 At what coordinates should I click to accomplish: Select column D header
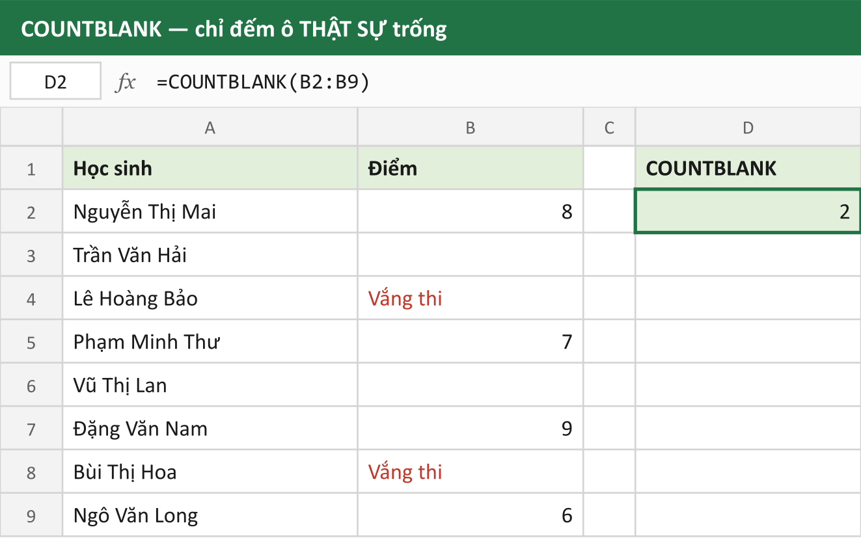click(x=748, y=128)
